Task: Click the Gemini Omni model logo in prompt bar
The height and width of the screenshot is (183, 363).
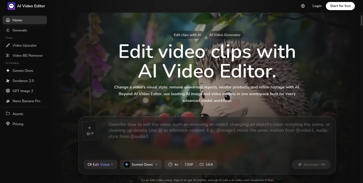Action: click(127, 164)
